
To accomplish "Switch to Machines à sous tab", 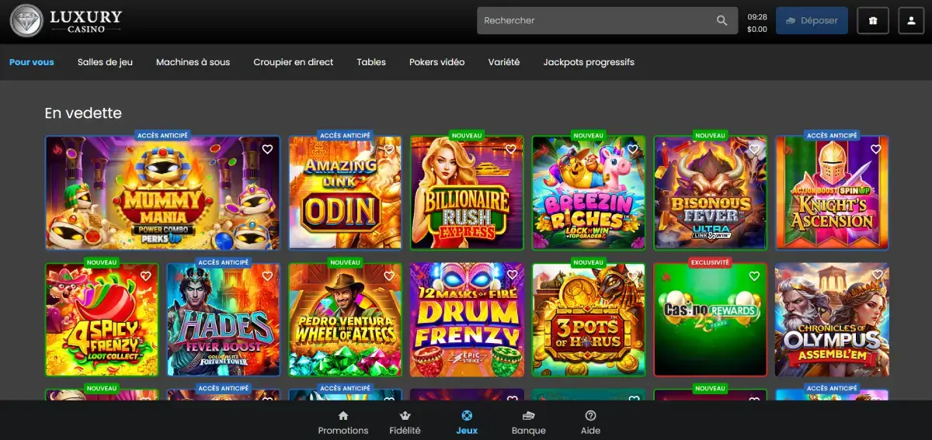I will tap(193, 62).
